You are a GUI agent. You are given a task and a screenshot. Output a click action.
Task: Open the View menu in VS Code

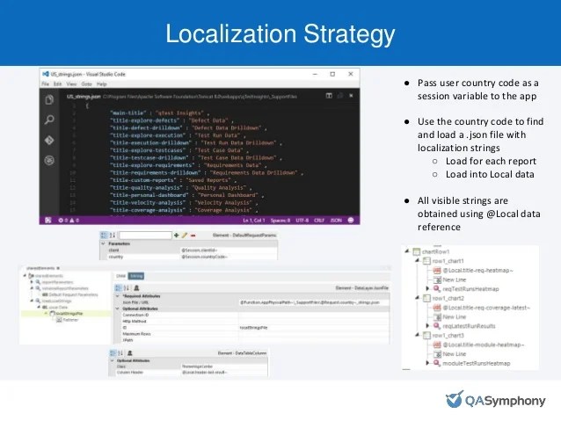(71, 84)
